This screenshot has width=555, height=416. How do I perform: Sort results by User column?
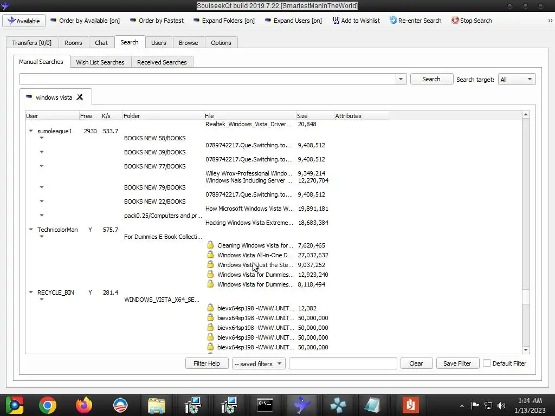pos(53,116)
